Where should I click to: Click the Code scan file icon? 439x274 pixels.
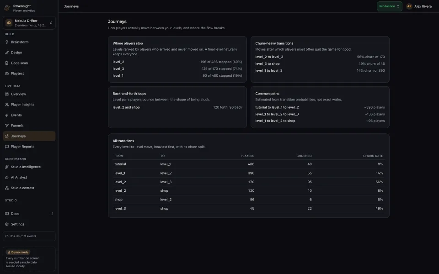pos(7,63)
